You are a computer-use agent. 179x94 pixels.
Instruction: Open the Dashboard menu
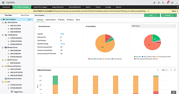point(6,7)
